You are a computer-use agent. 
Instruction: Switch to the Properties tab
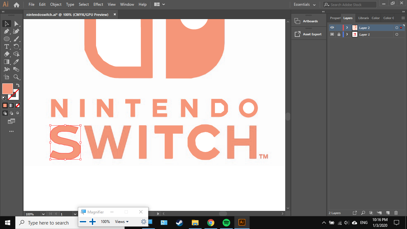coord(335,18)
